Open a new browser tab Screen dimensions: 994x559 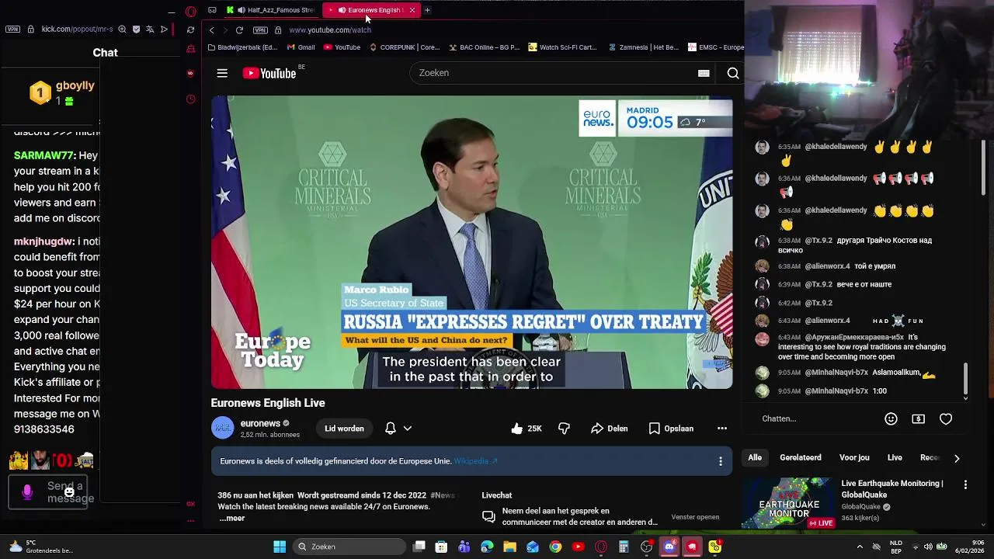pyautogui.click(x=427, y=10)
